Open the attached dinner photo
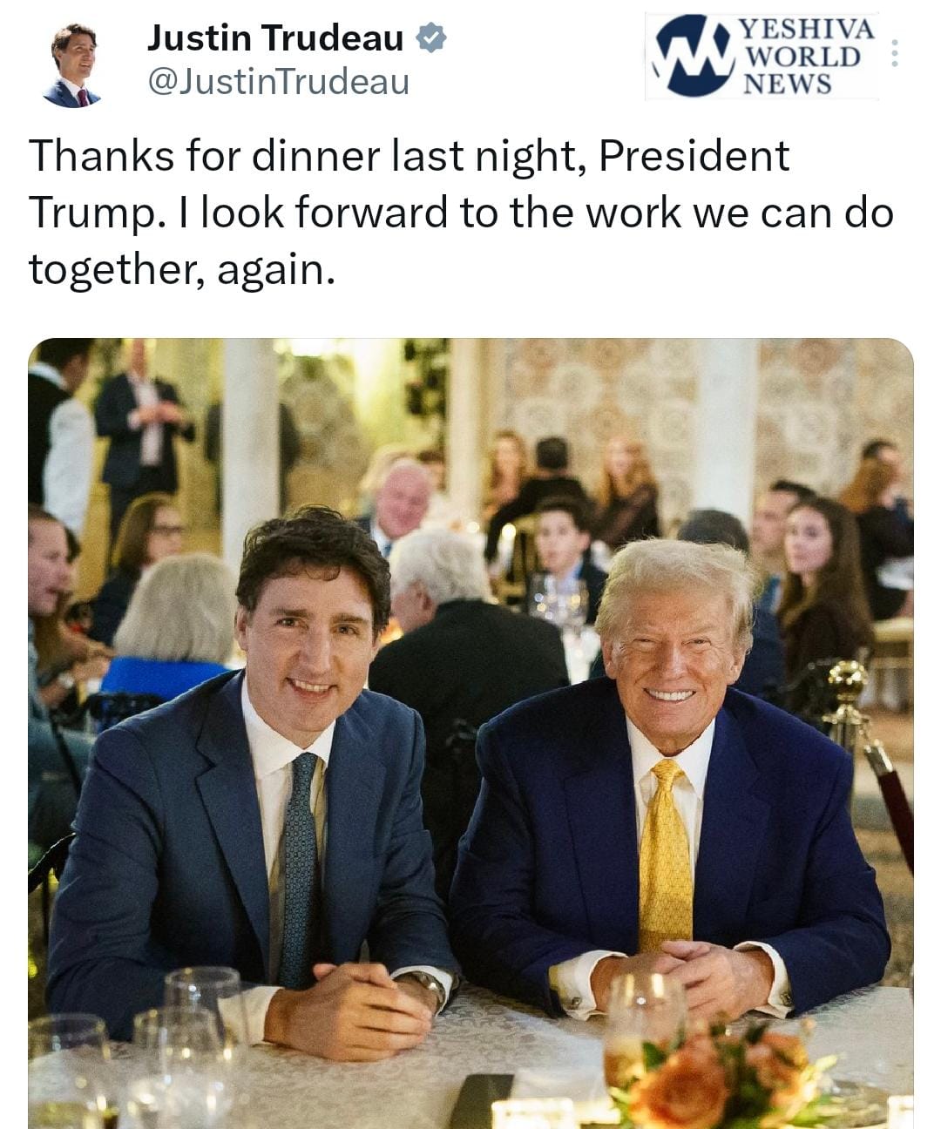The width and height of the screenshot is (941, 1129). click(x=470, y=734)
